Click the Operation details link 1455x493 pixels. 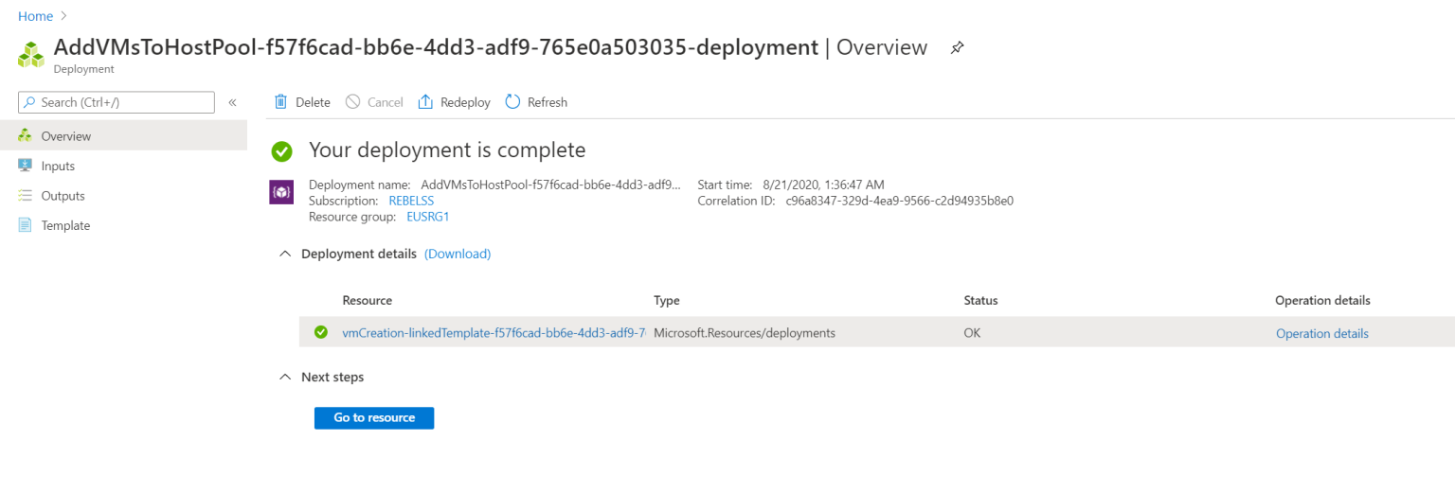pos(1322,333)
